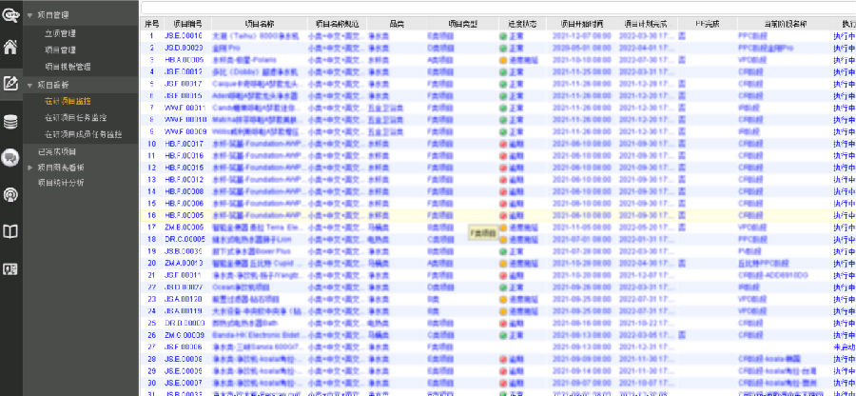Screen dimensions: 856x396
Task: Expand the 项目图表看板 tree node
Action: pyautogui.click(x=29, y=167)
